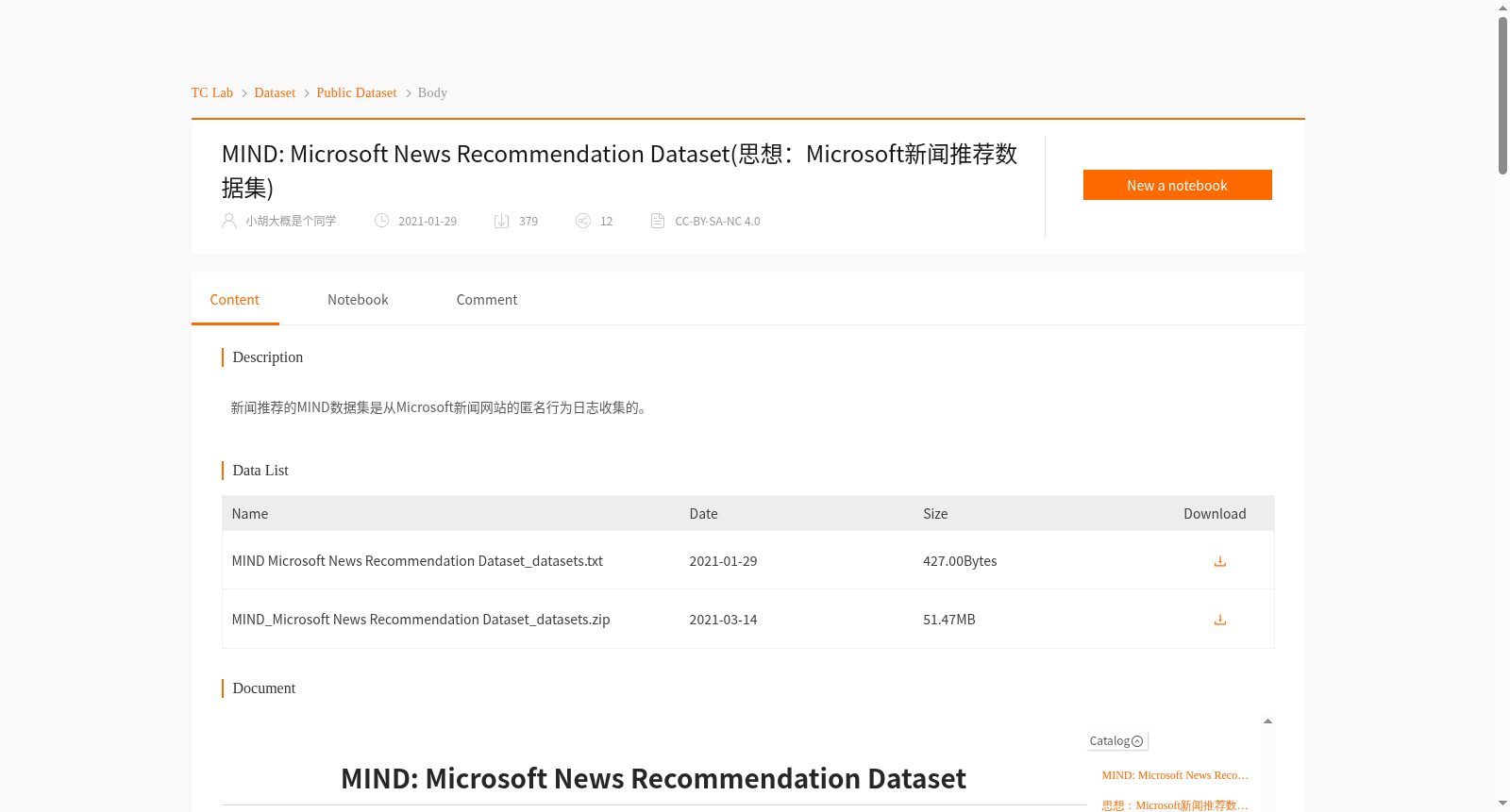1510x812 pixels.
Task: Click the share count icon
Action: [583, 221]
